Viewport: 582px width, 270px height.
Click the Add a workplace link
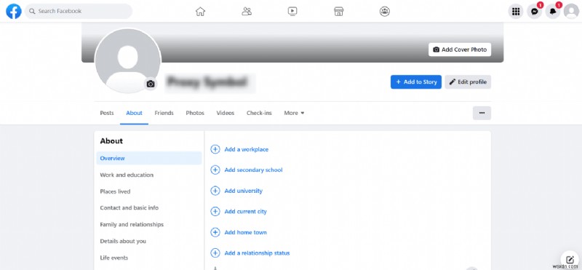(x=247, y=149)
